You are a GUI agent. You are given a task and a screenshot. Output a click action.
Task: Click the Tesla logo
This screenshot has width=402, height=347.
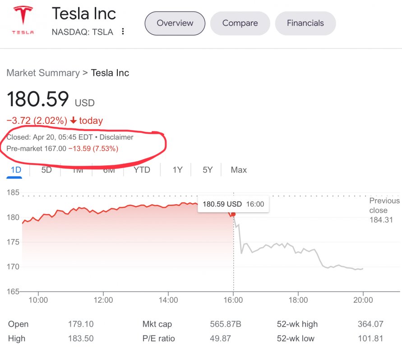pyautogui.click(x=23, y=21)
